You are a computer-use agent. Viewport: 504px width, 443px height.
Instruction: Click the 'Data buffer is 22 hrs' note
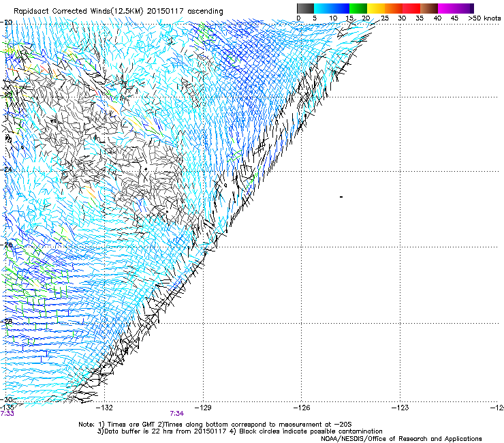(240, 431)
